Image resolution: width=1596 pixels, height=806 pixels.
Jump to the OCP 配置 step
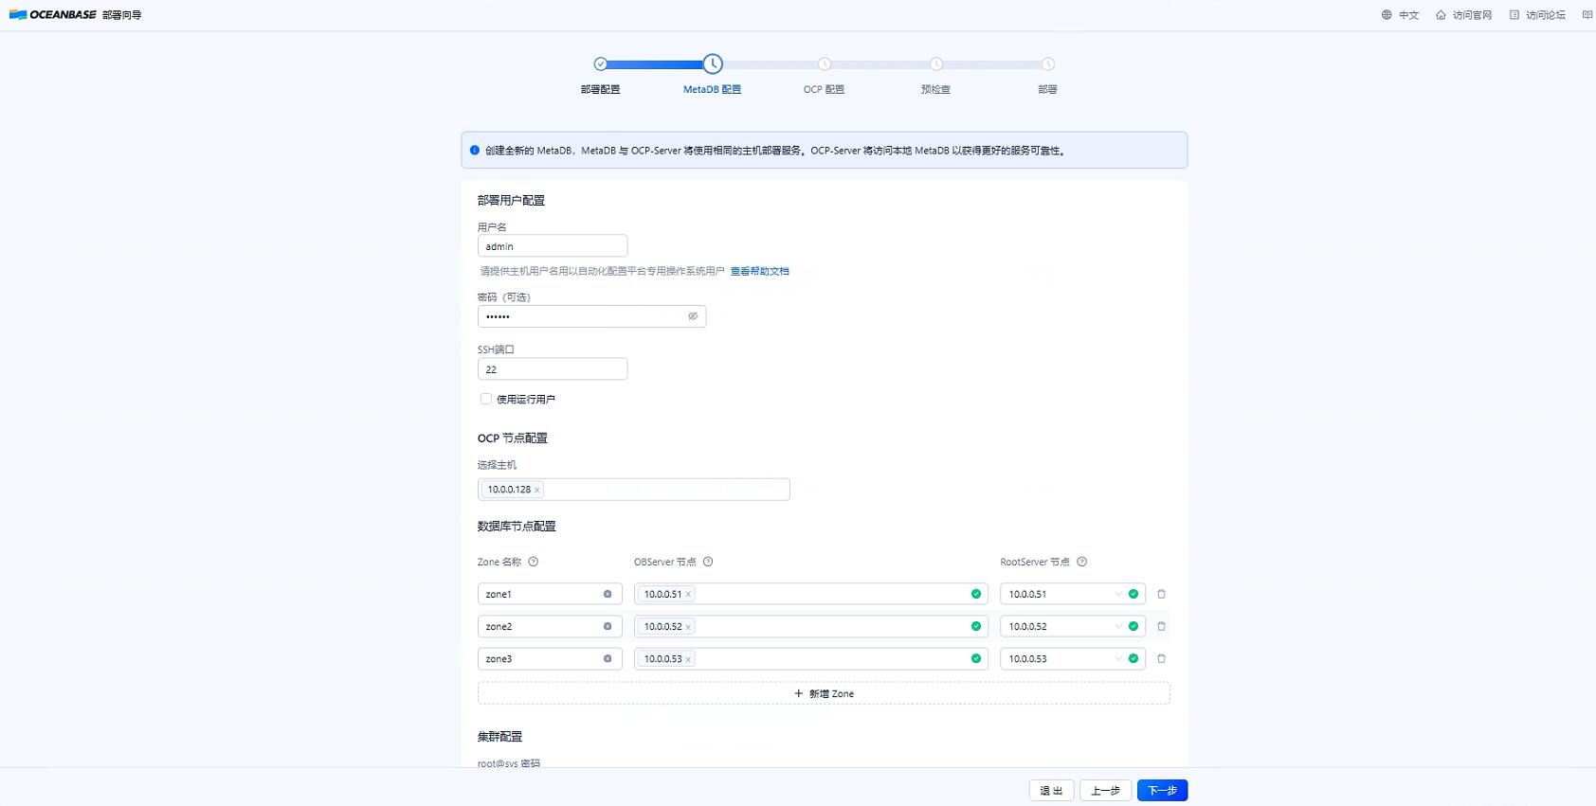824,89
